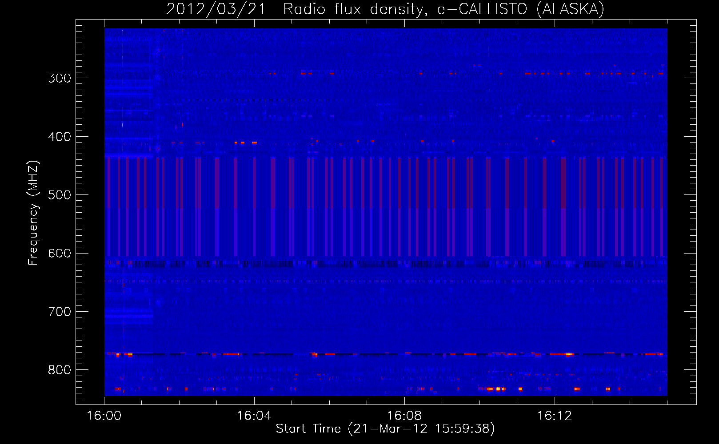The width and height of the screenshot is (719, 444).
Task: Click the 16:04 time tick label
Action: click(254, 416)
